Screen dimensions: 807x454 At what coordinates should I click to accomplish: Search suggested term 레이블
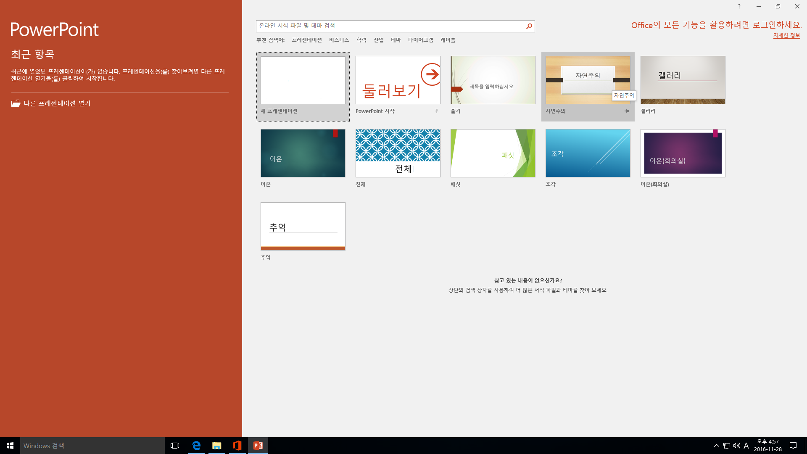[448, 40]
